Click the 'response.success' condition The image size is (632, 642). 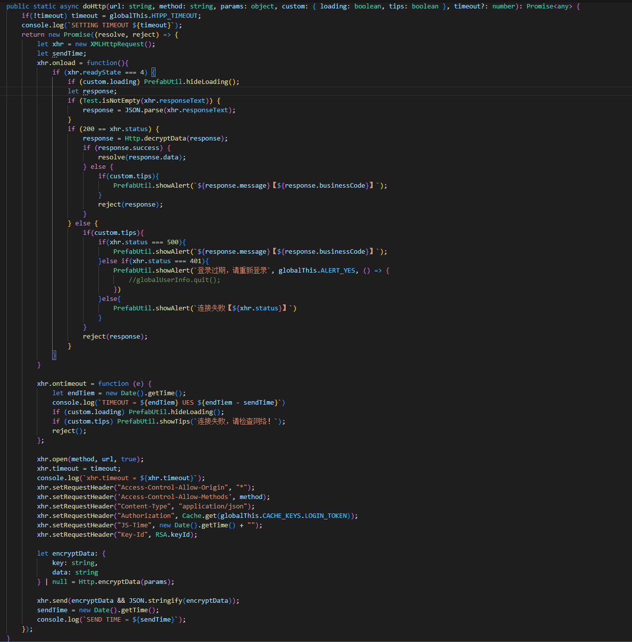pyautogui.click(x=129, y=148)
